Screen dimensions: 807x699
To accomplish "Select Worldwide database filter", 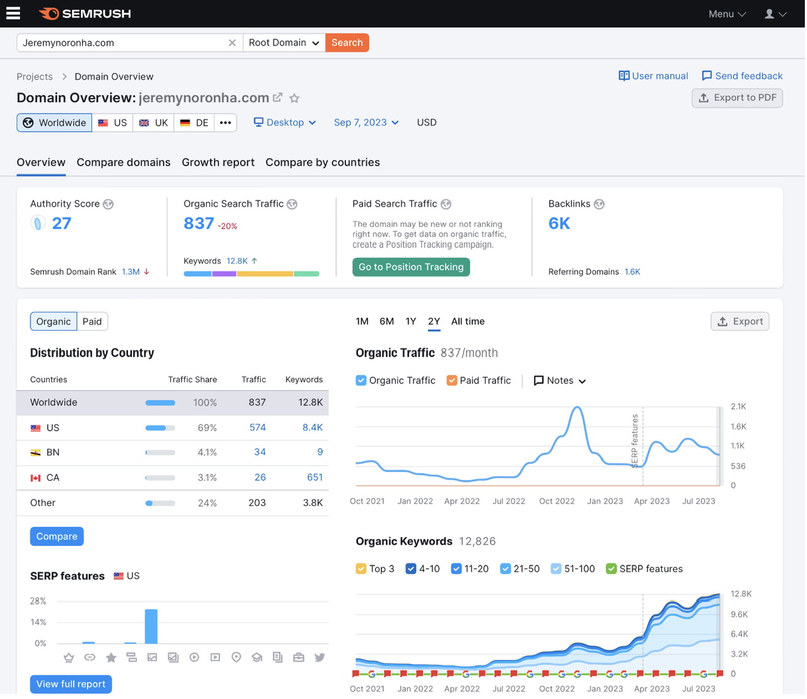I will click(54, 123).
